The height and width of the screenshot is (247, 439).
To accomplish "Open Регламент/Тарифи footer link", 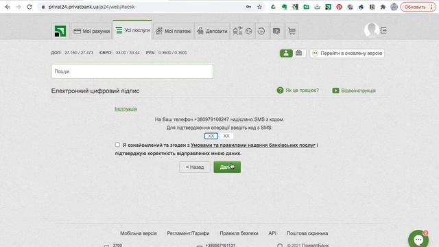I will point(188,233).
